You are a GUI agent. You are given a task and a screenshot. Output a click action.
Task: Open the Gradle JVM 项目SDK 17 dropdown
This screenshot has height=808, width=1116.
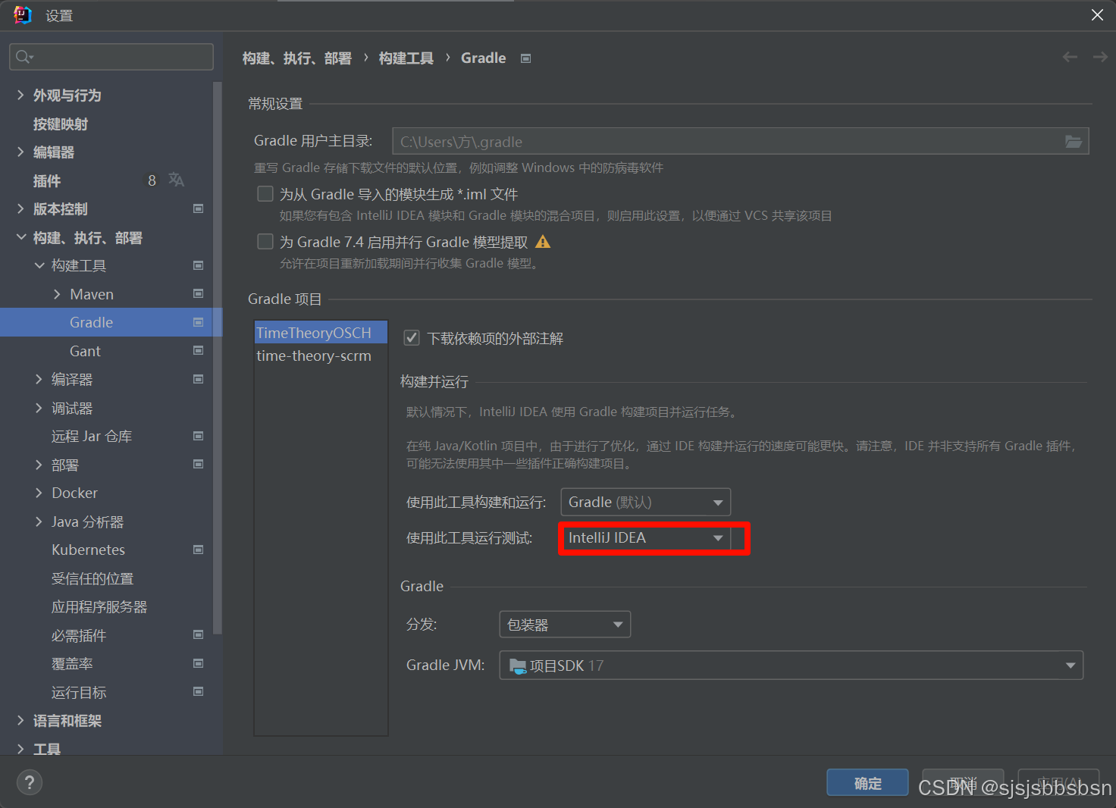[x=791, y=666]
